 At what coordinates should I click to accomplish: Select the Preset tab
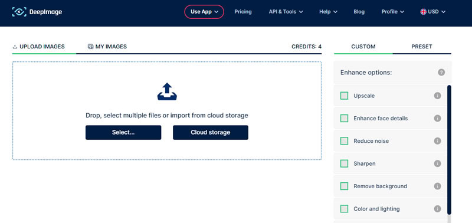click(x=422, y=47)
